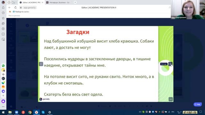The width and height of the screenshot is (205, 115).
Task: Add an app to the sidebar
Action: [3, 96]
